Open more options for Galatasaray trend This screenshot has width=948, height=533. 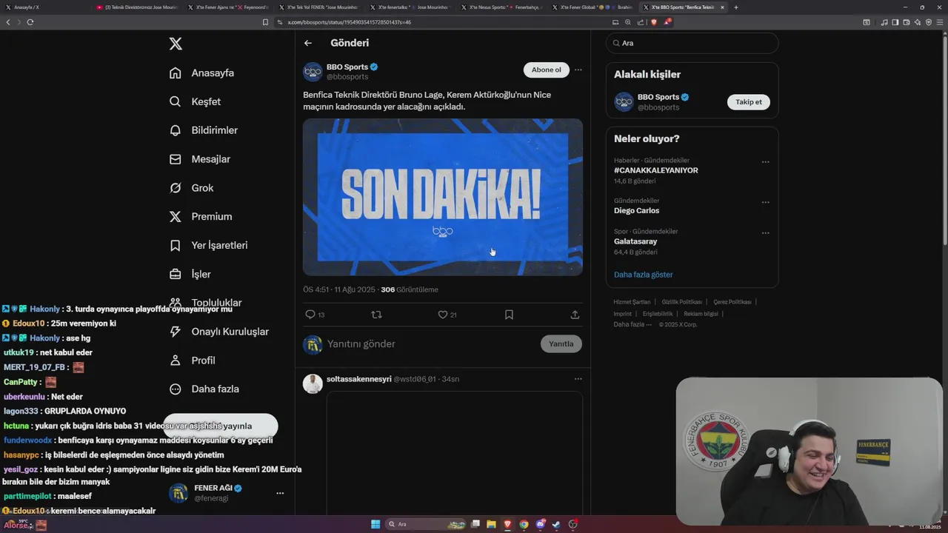(765, 233)
